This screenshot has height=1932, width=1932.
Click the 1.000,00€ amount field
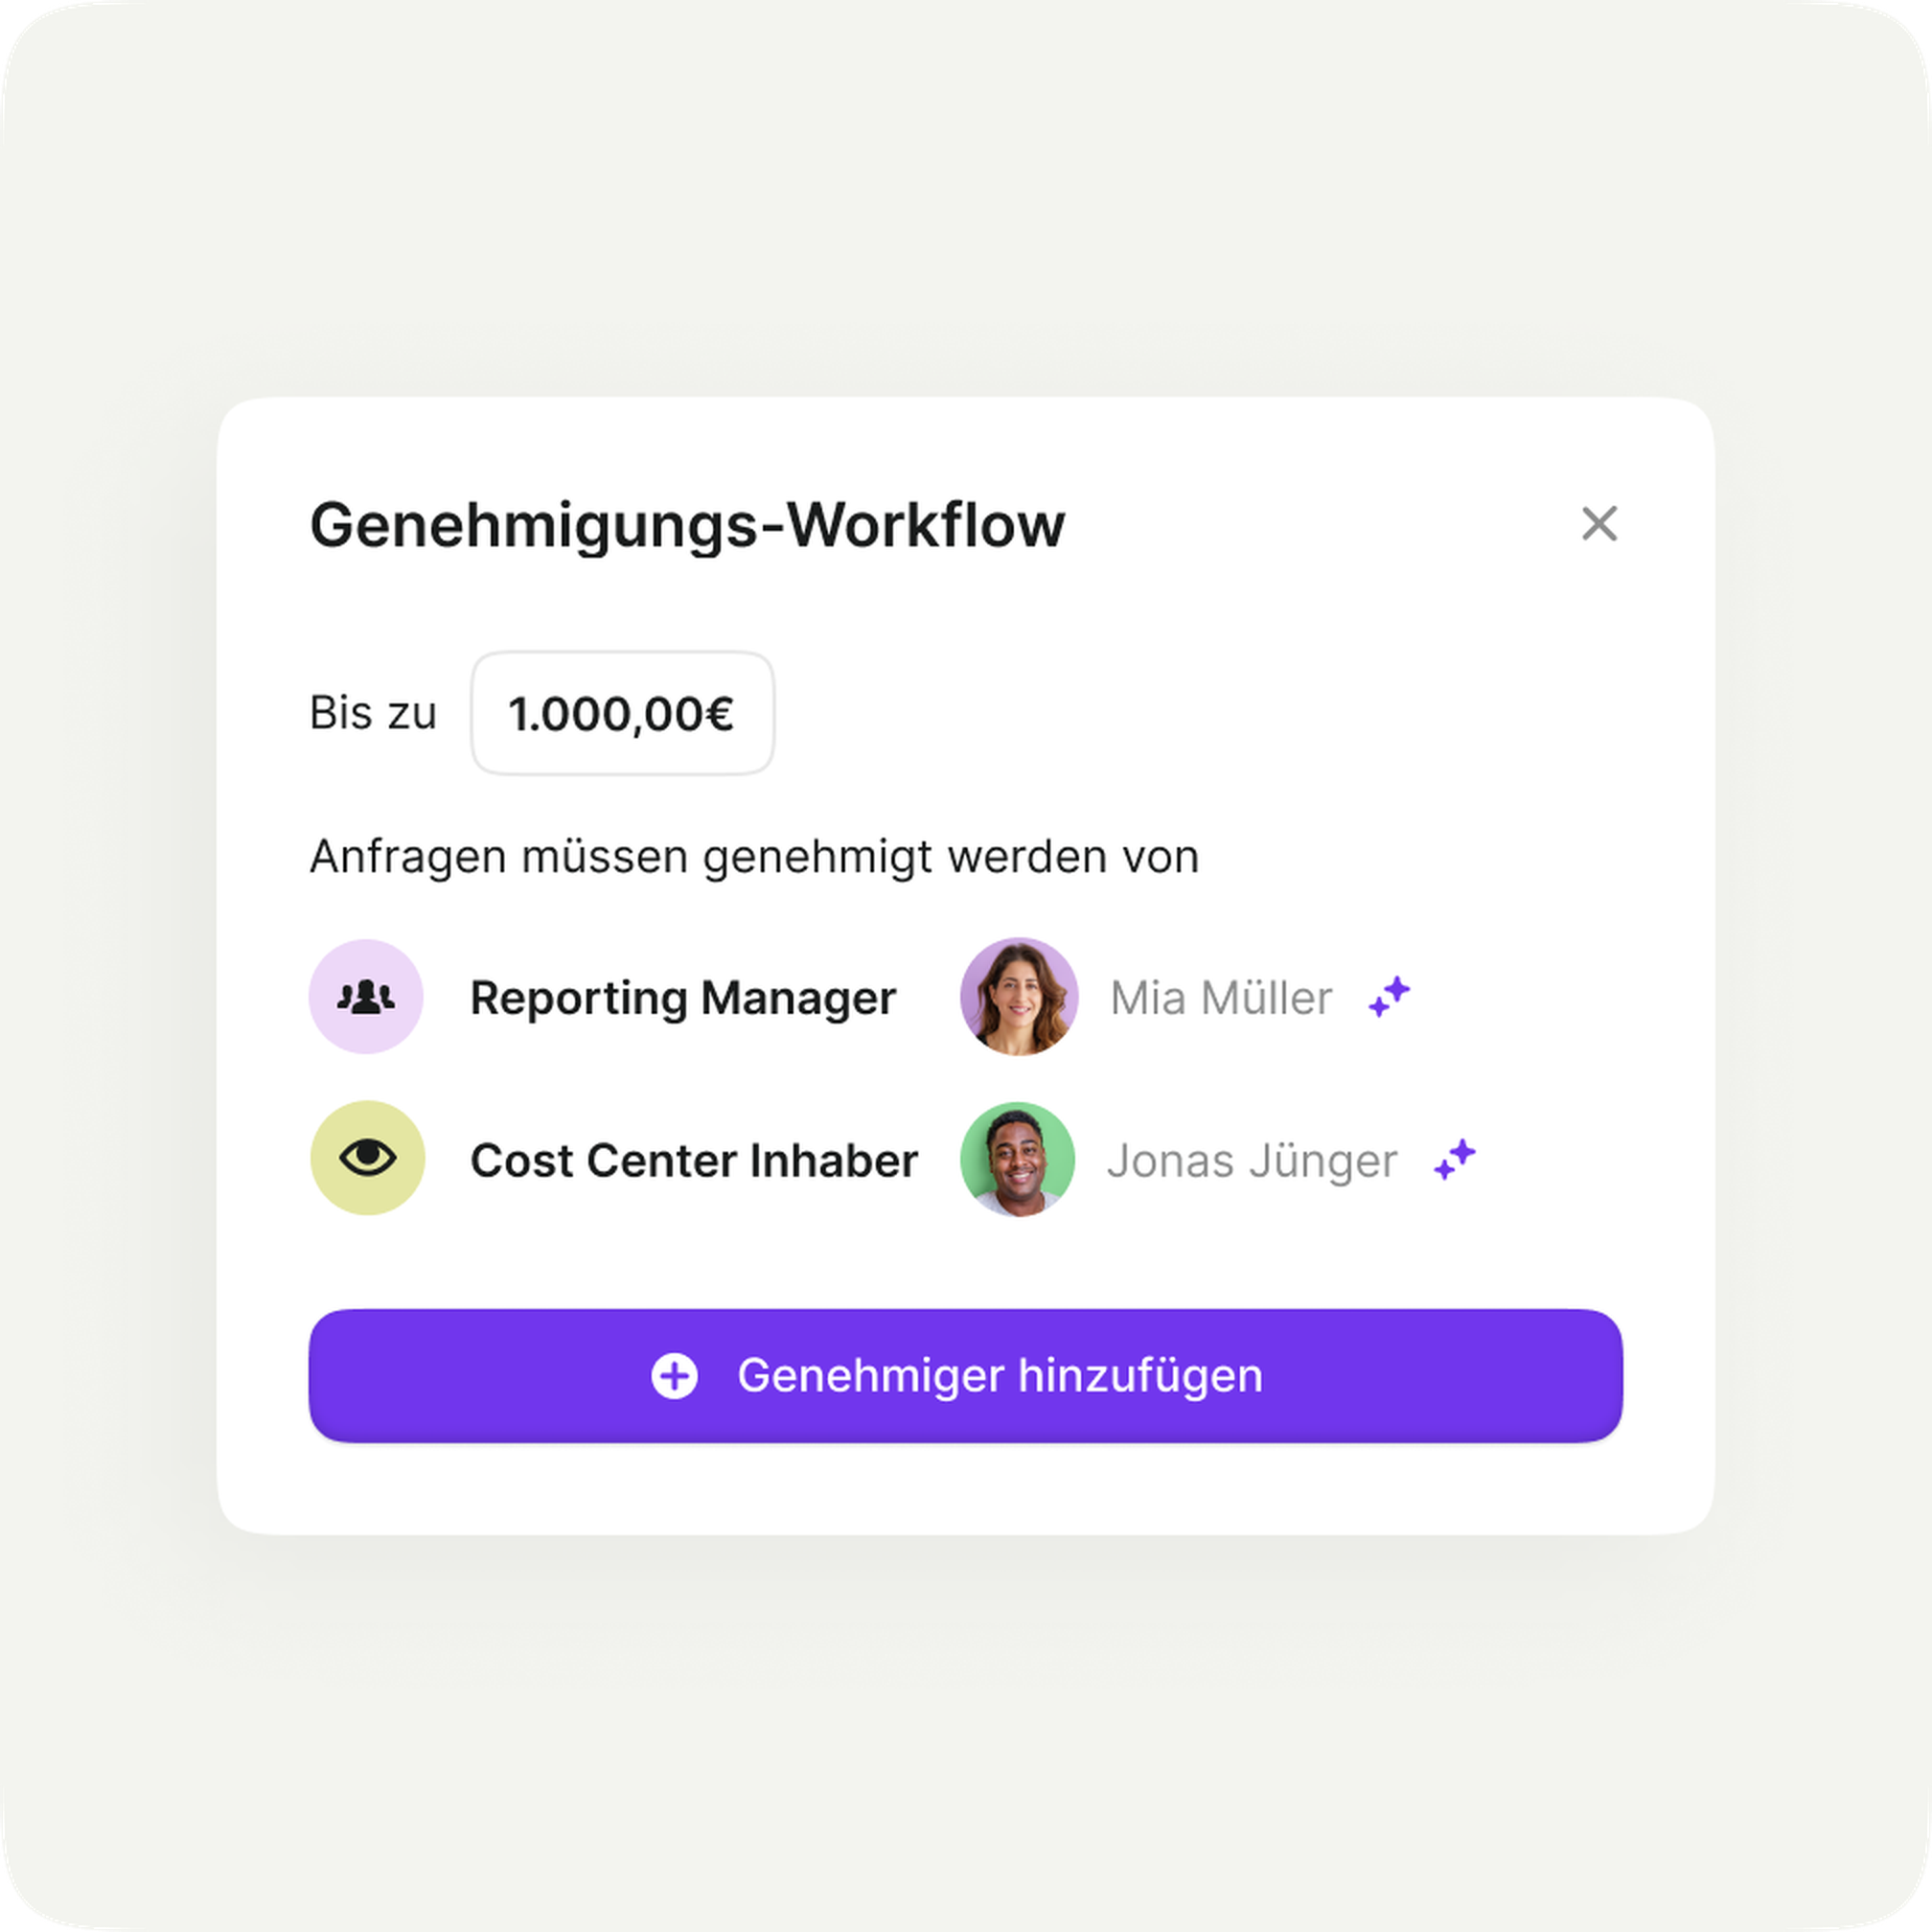click(622, 713)
